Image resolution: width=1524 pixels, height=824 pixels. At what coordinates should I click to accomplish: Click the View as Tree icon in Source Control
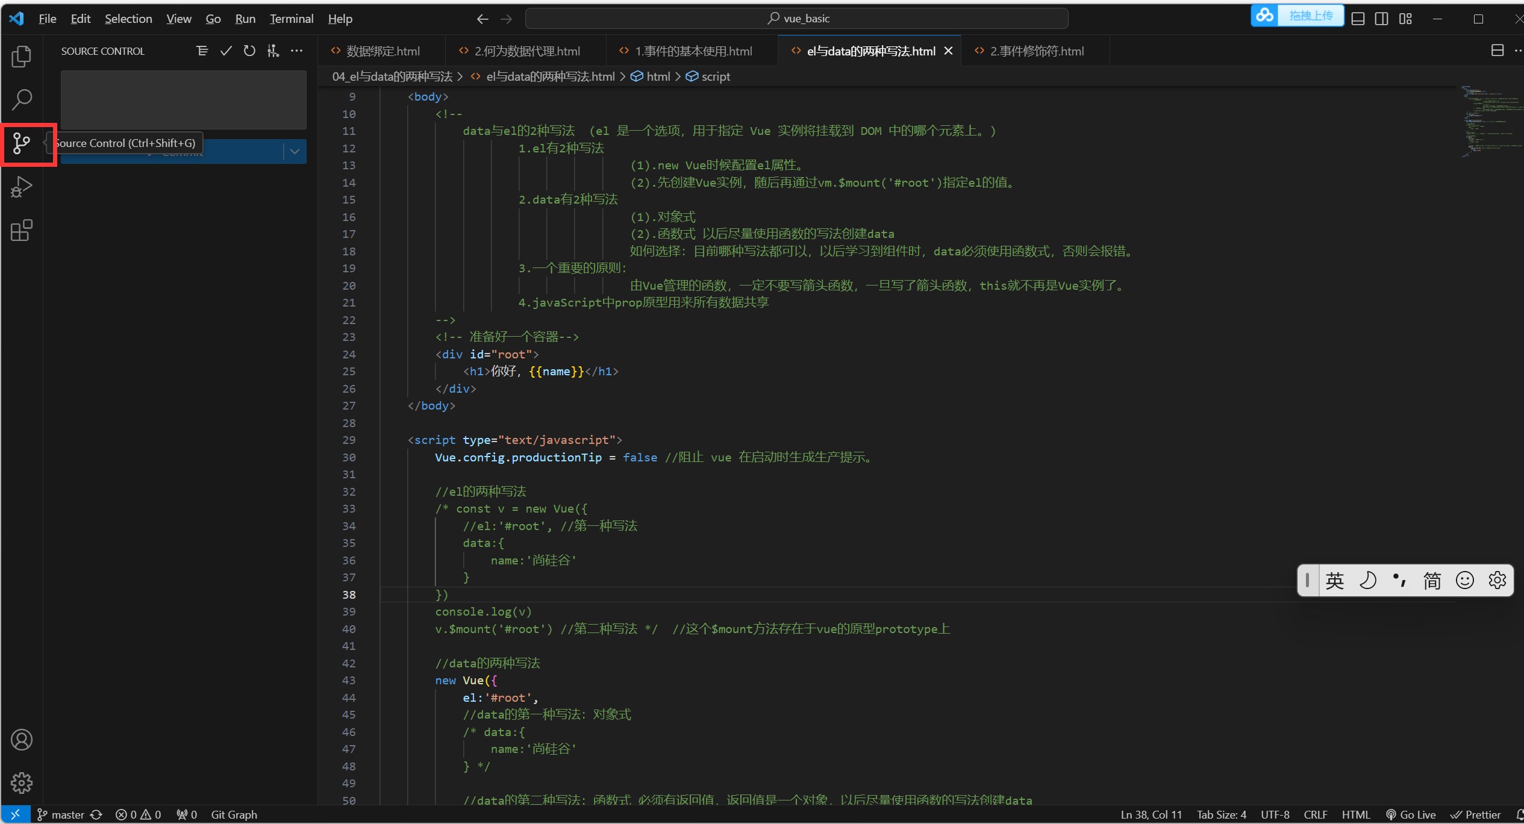(202, 51)
